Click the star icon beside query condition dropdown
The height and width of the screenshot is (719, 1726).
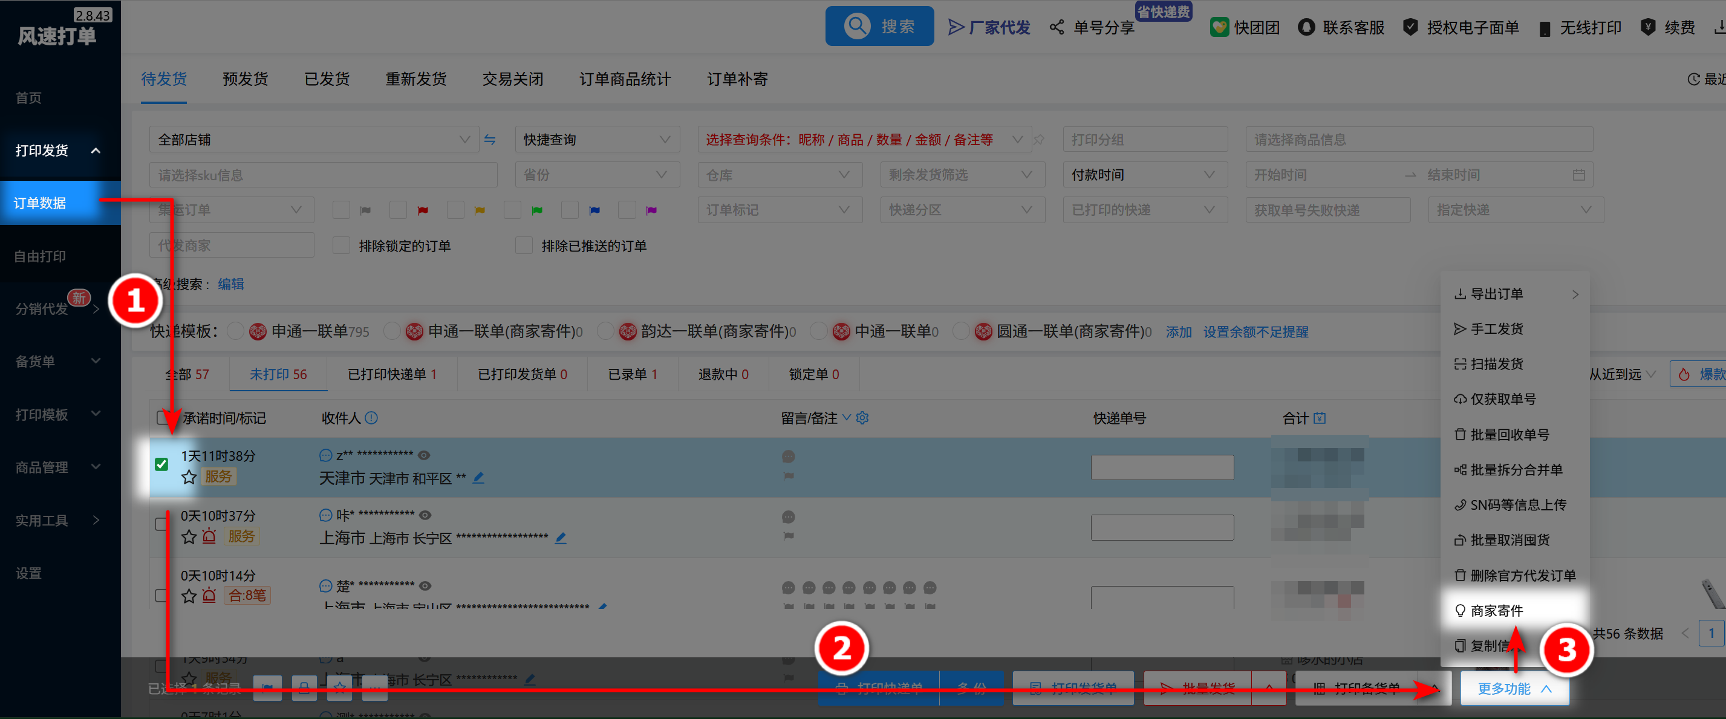(1038, 139)
